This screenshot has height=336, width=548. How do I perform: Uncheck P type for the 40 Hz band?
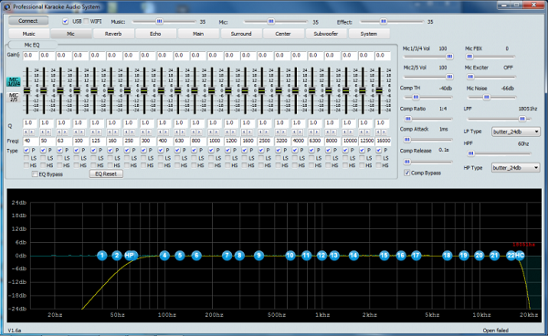click(x=26, y=150)
